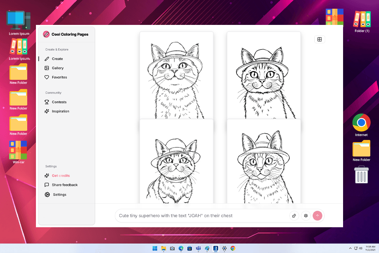Select the Folder (1) desktop icon
Image resolution: width=379 pixels, height=253 pixels.
tap(362, 22)
